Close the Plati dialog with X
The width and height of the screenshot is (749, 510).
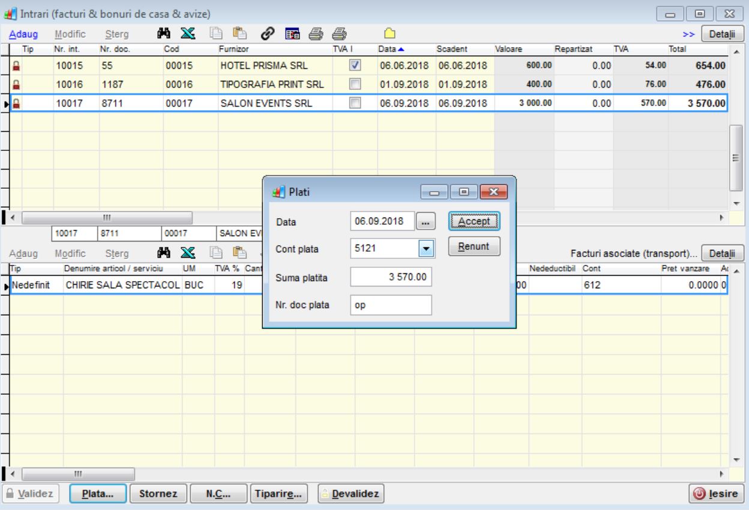(x=494, y=192)
